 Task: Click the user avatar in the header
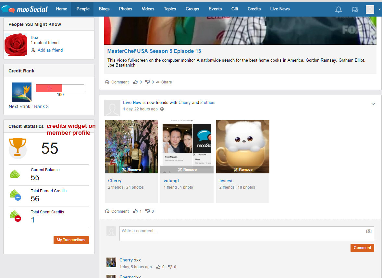370,9
